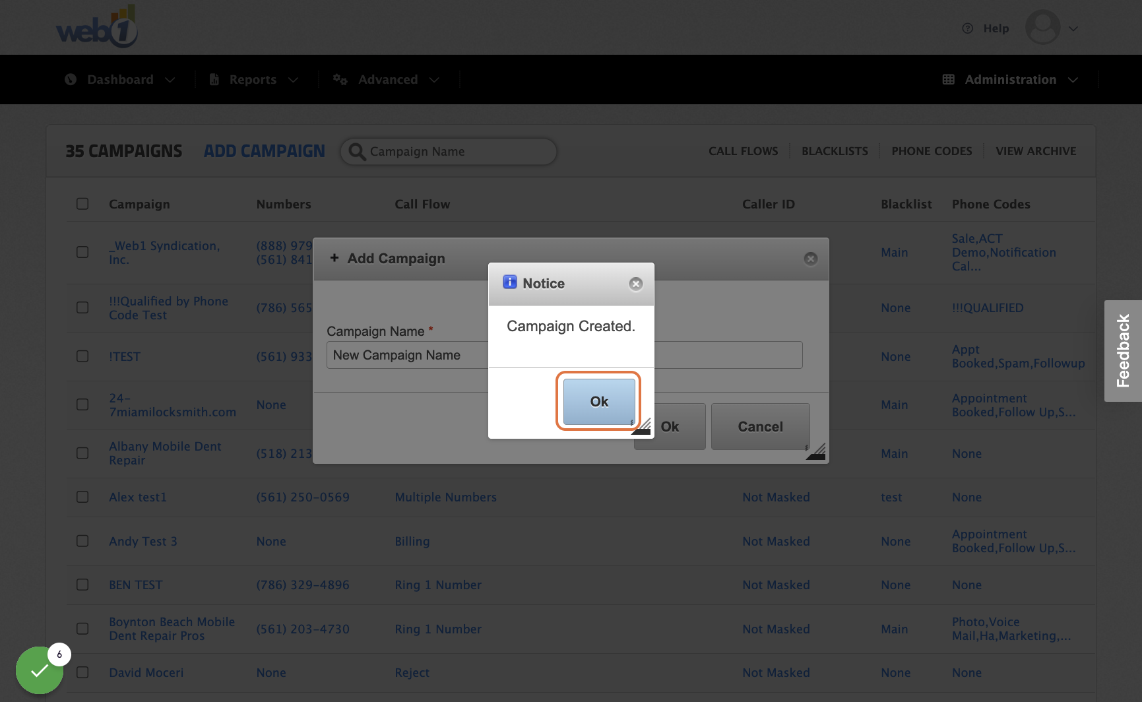Expand the Reports menu chevron
Screen dimensions: 1142x702
(x=294, y=80)
